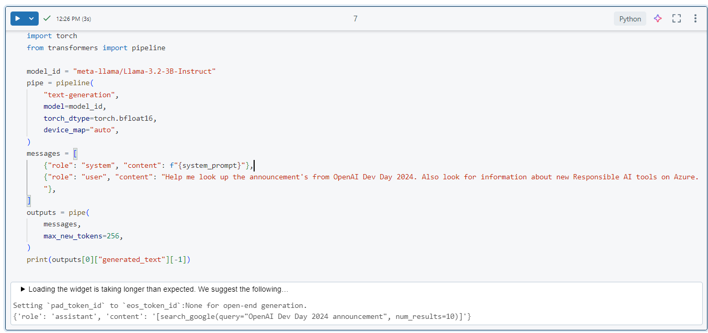Click the system role message line
This screenshot has width=708, height=333.
tap(148, 165)
